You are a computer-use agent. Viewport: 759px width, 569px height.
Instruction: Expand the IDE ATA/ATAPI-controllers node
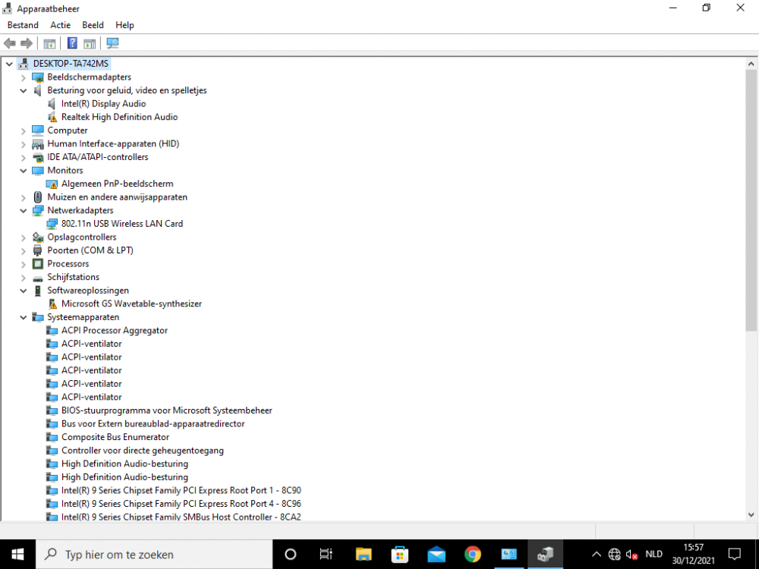coord(23,157)
